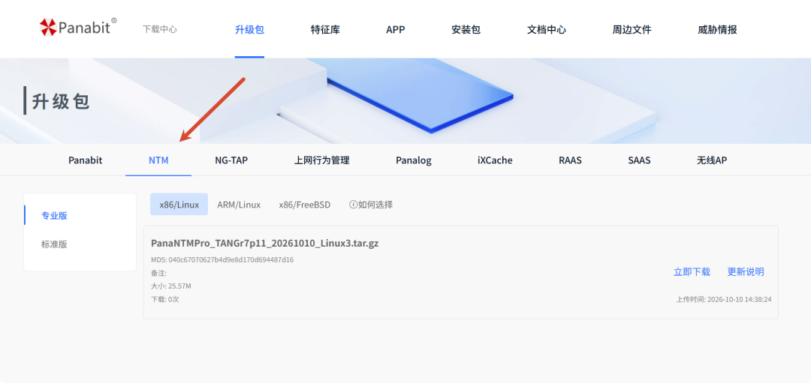Open the 安装包 menu item
Screen dimensions: 811x383
point(466,29)
